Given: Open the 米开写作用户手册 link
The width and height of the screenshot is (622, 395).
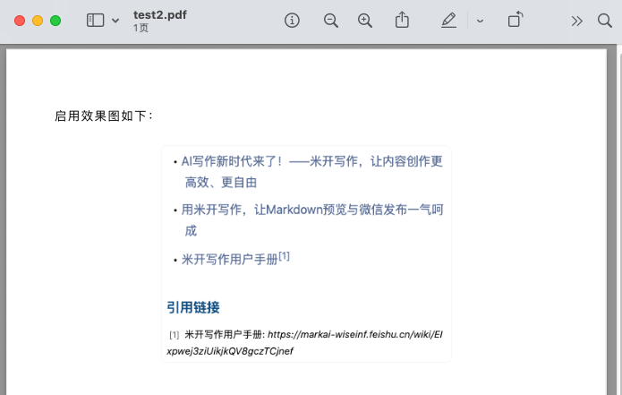Looking at the screenshot, I should (229, 260).
